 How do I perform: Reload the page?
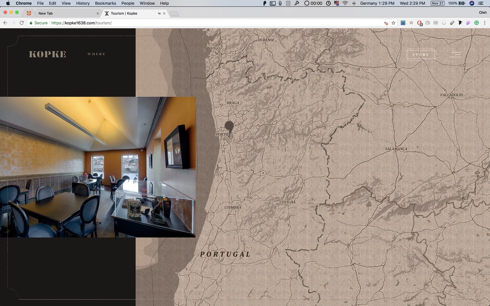pyautogui.click(x=21, y=23)
